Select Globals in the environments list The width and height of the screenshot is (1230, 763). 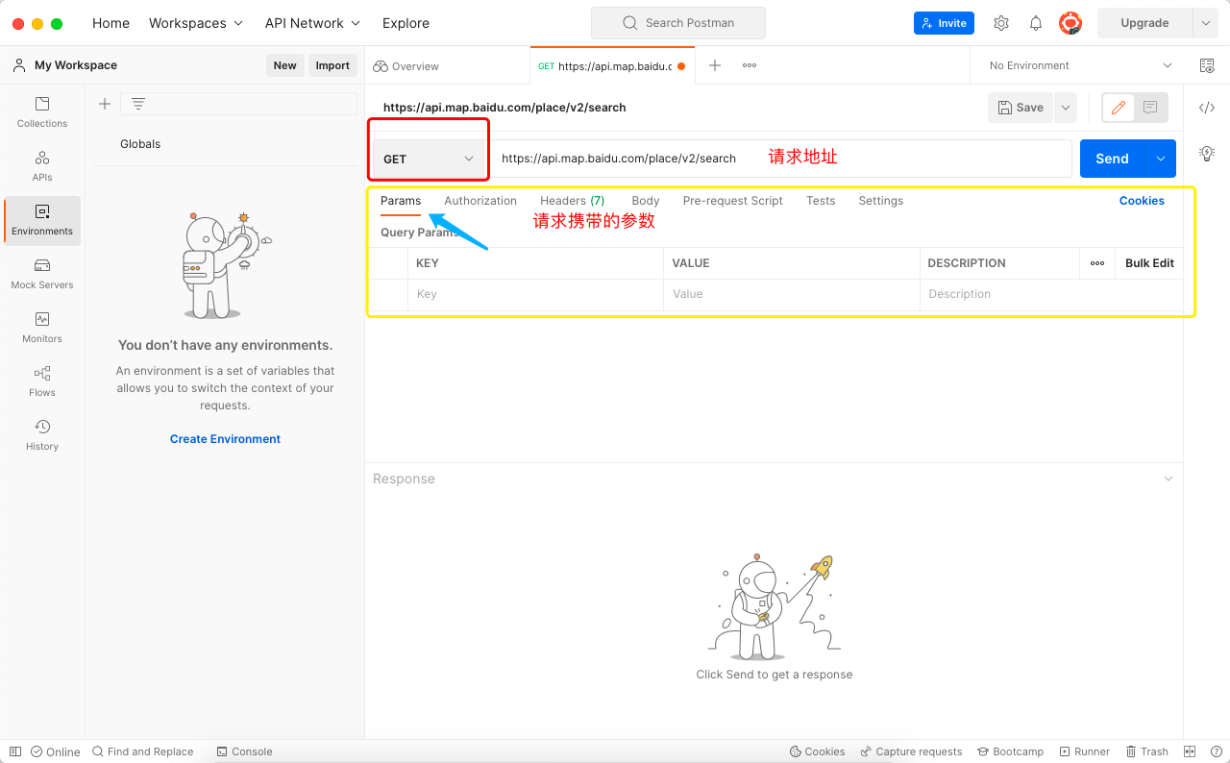(140, 144)
